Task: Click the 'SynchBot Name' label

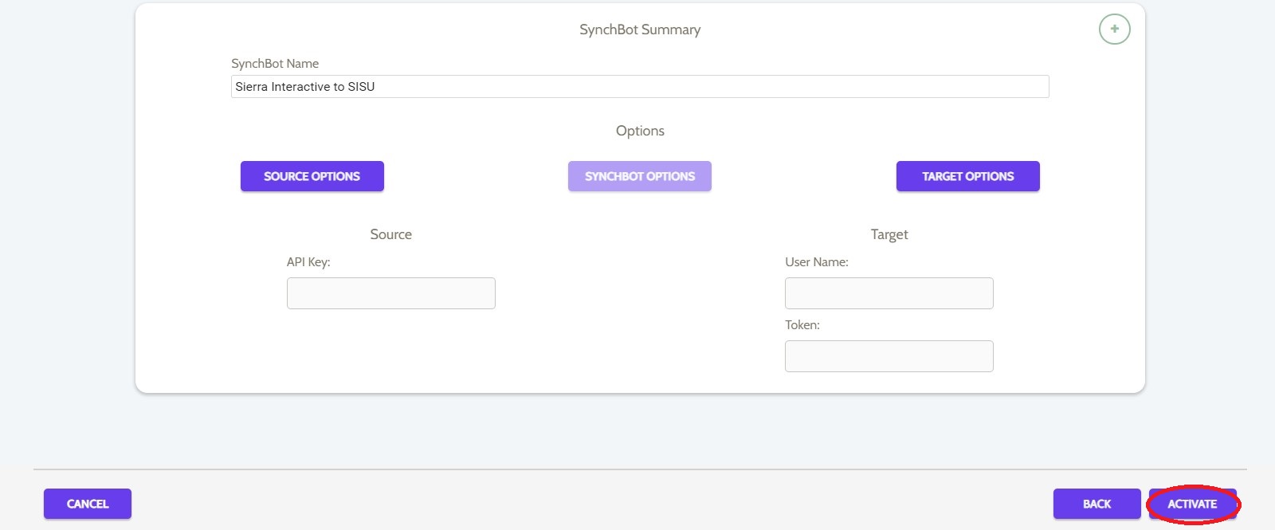Action: (x=275, y=64)
